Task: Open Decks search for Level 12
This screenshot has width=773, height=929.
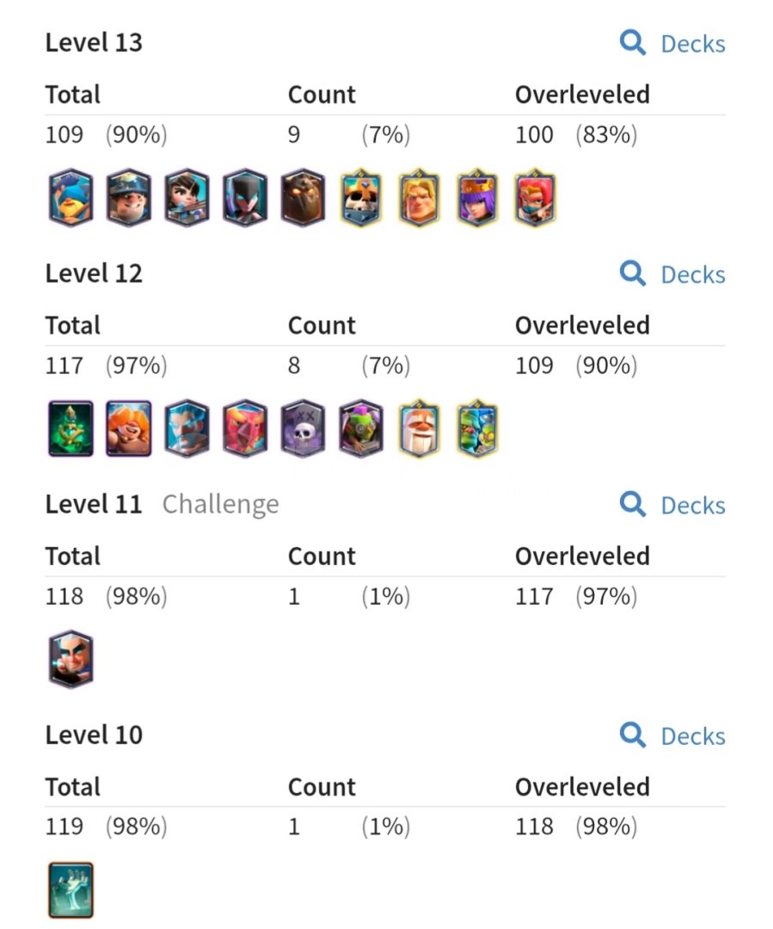Action: click(672, 274)
